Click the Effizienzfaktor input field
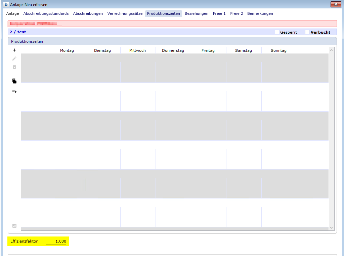344x256 pixels. (56, 241)
